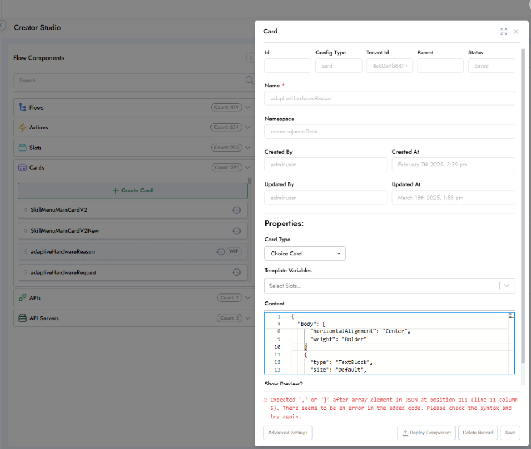Click the Card panel vertical scrollbar

click(523, 207)
